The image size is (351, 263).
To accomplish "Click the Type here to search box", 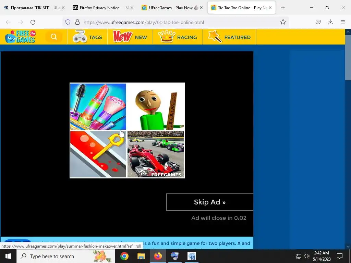I will coord(66,256).
